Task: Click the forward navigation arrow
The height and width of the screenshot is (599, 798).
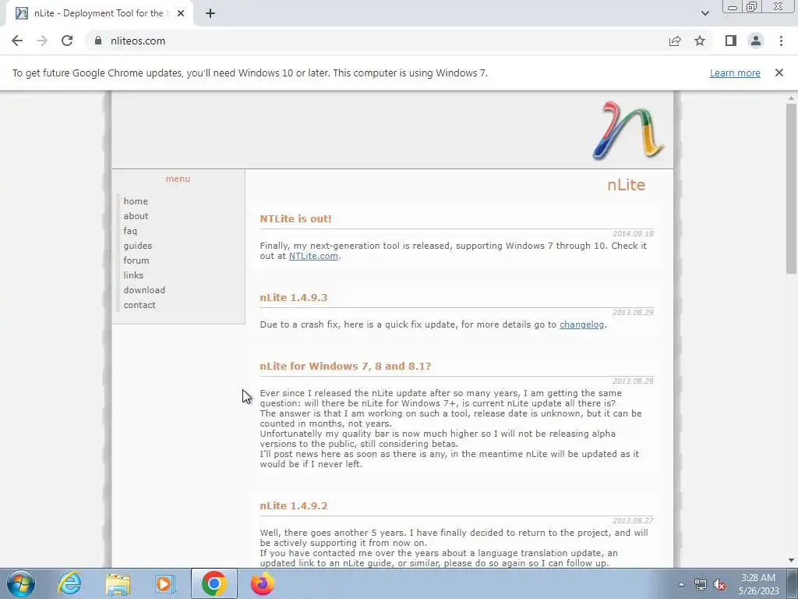Action: pos(42,41)
